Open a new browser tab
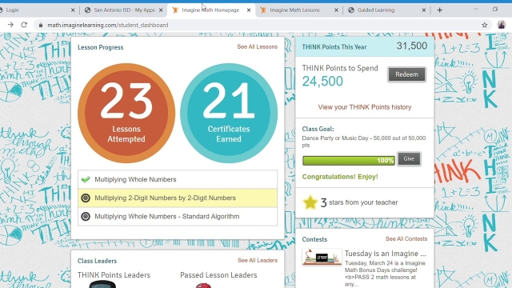The image size is (512, 288). (x=439, y=10)
